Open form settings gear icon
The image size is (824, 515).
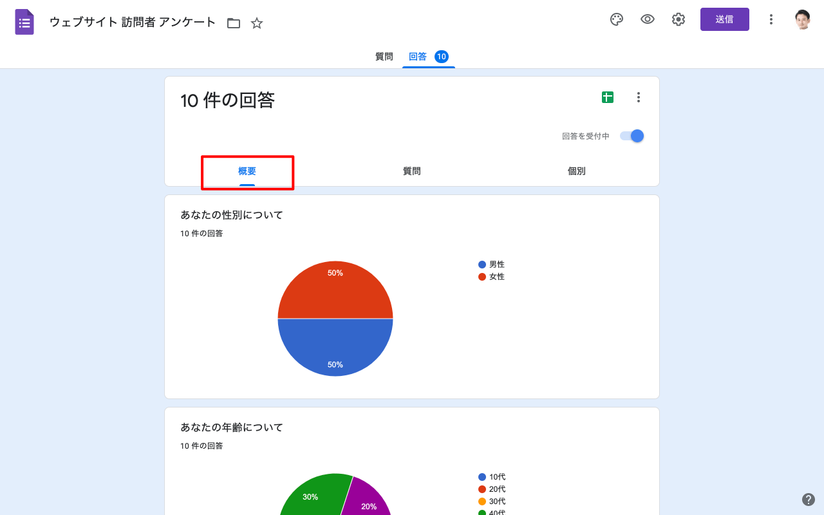pos(679,19)
